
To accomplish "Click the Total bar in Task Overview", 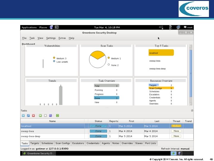I will pyautogui.click(x=107, y=86).
